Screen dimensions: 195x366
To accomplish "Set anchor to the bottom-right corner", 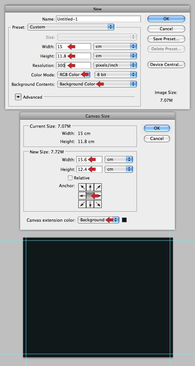I will tap(98, 204).
